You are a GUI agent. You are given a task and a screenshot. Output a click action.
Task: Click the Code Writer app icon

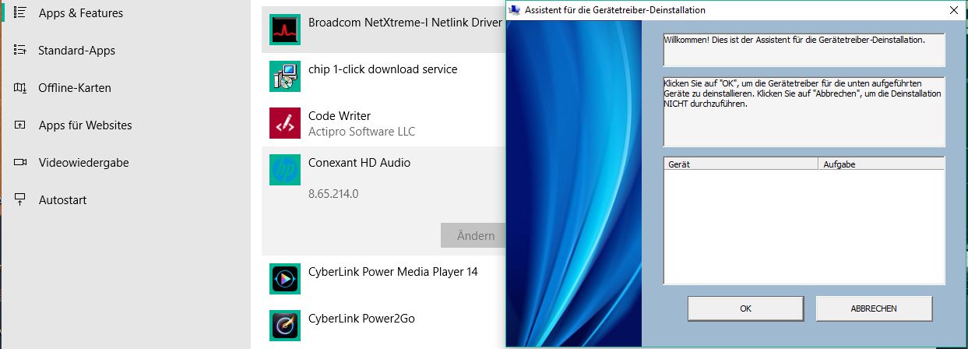[x=285, y=123]
